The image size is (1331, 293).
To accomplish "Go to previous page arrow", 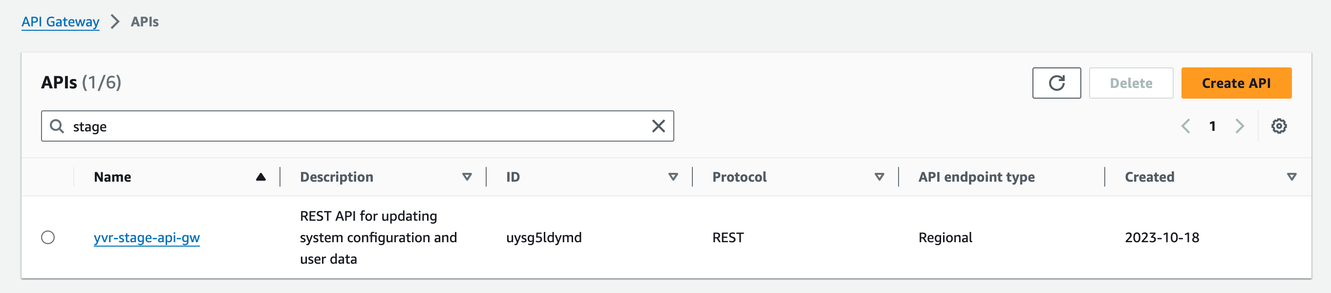I will [x=1186, y=126].
